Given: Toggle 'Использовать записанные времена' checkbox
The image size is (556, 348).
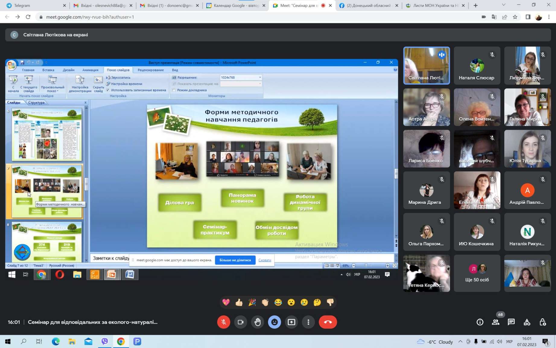Looking at the screenshot, I should tap(108, 90).
